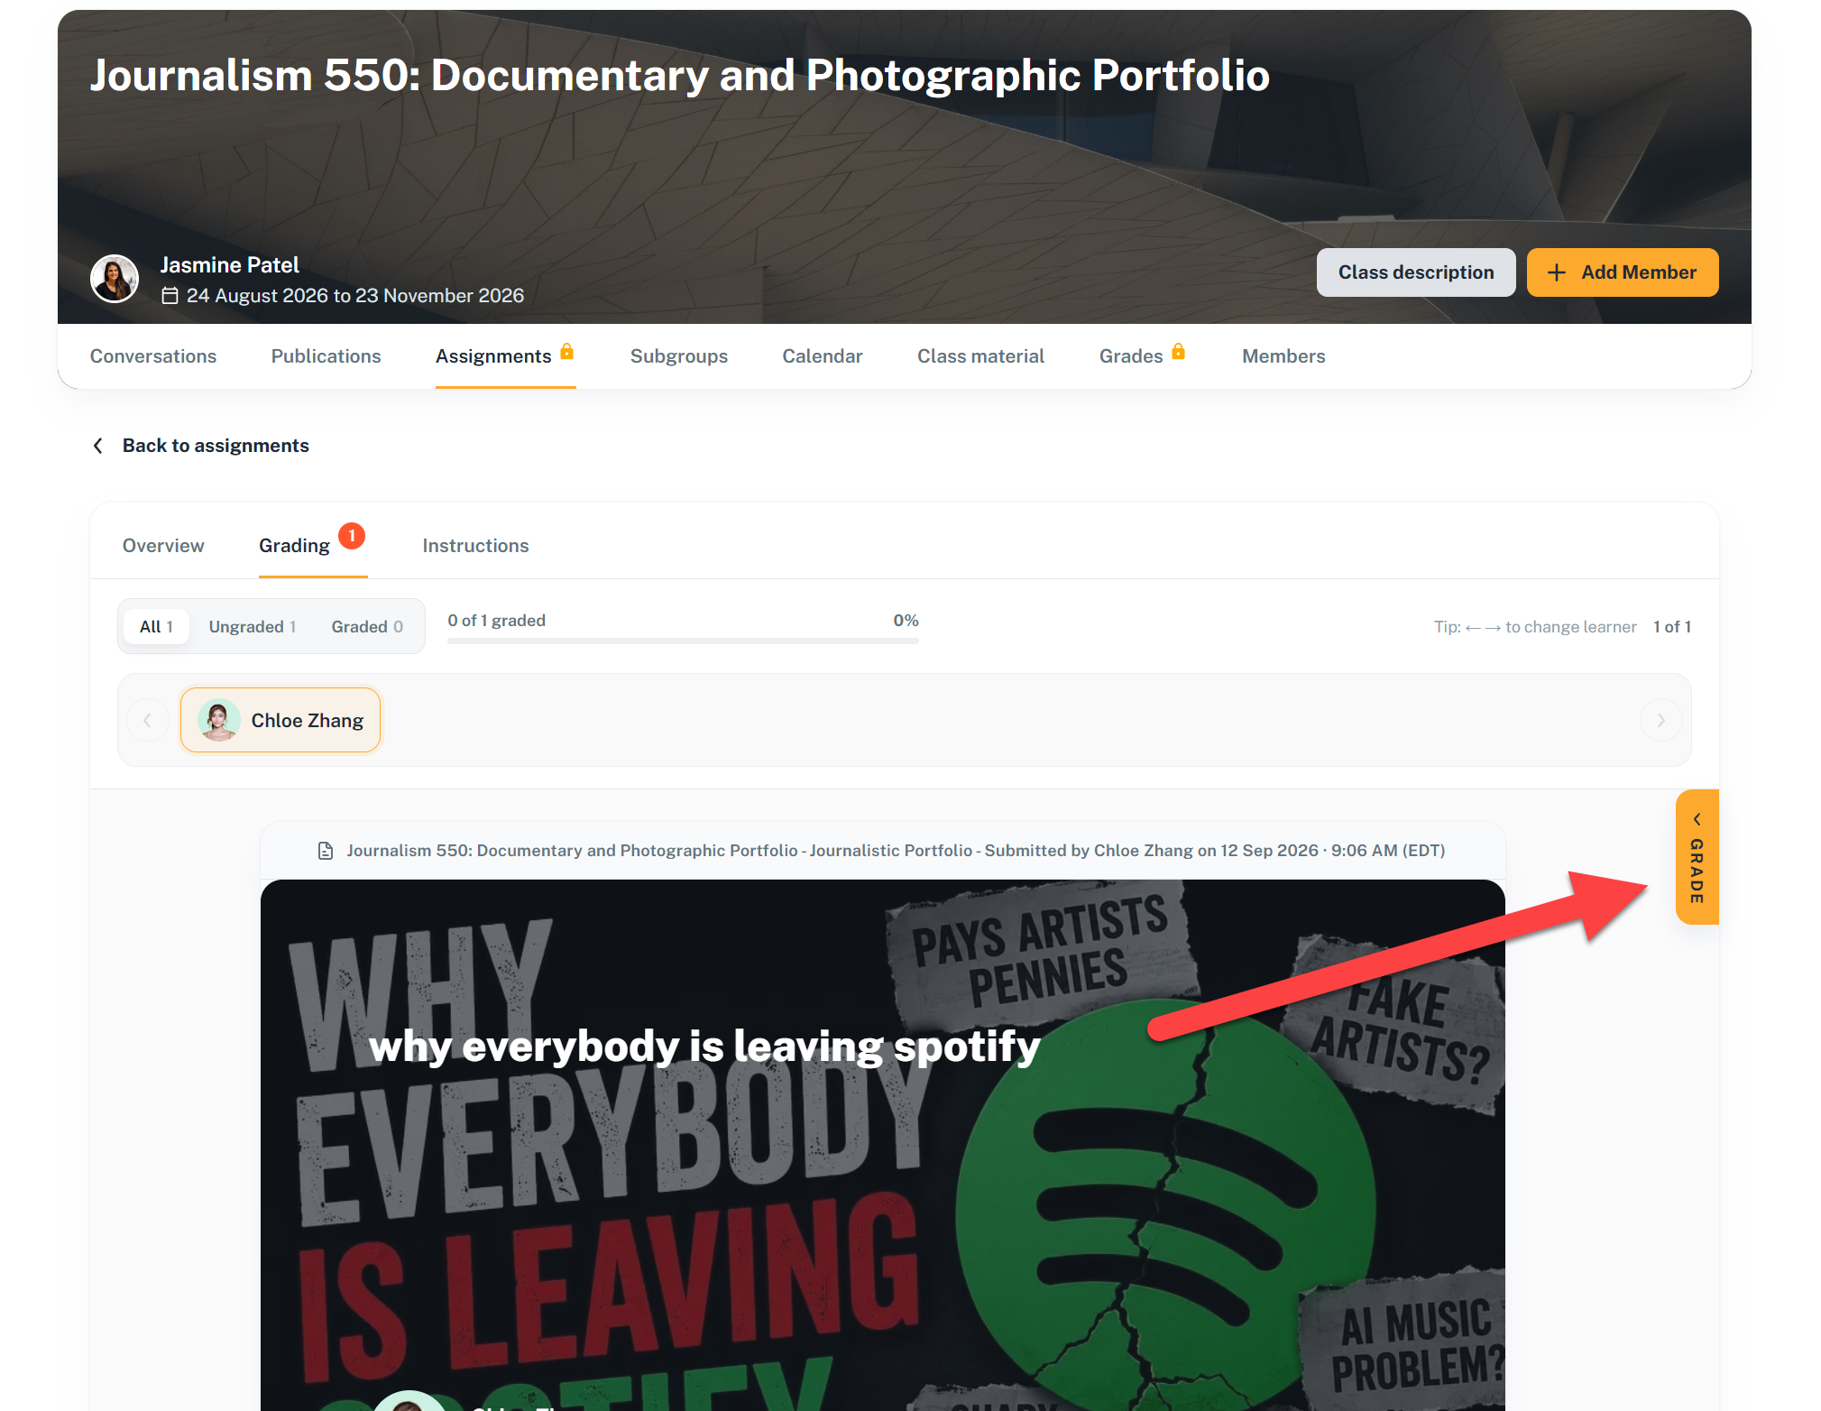Viewport: 1821px width, 1411px height.
Task: Switch to the Instructions tab
Action: [x=475, y=546]
